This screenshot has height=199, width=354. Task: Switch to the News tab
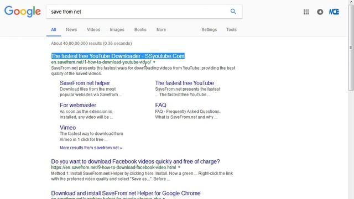pyautogui.click(x=71, y=29)
